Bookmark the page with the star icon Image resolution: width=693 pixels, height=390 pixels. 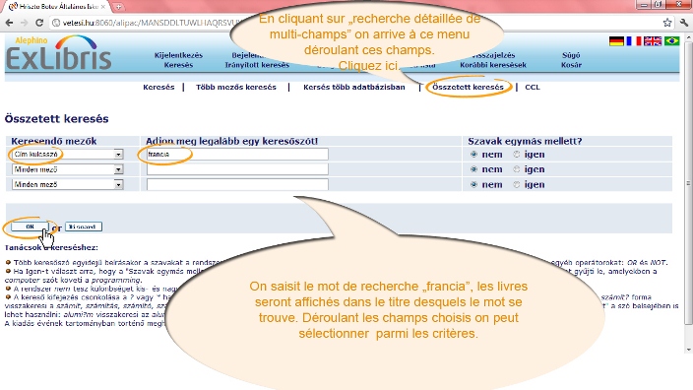click(667, 23)
